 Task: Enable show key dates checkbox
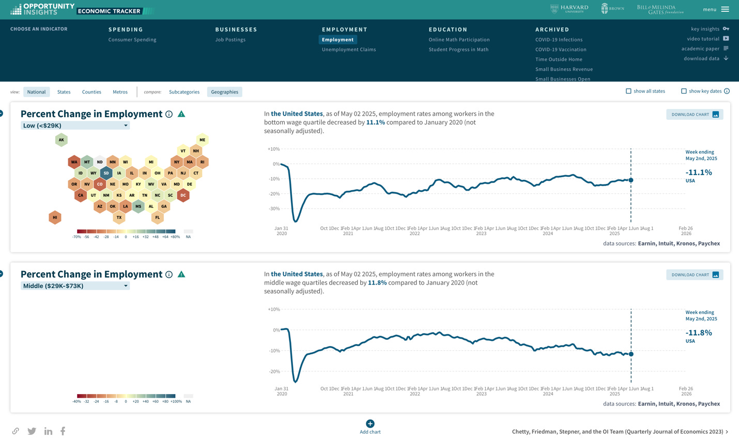684,91
